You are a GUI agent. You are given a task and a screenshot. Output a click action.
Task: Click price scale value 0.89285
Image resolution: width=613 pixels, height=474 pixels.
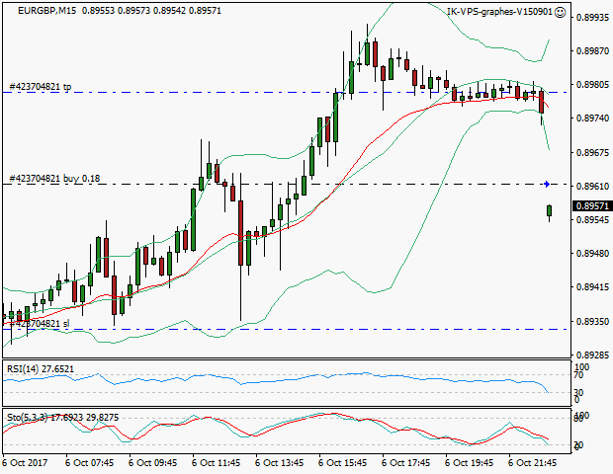592,355
